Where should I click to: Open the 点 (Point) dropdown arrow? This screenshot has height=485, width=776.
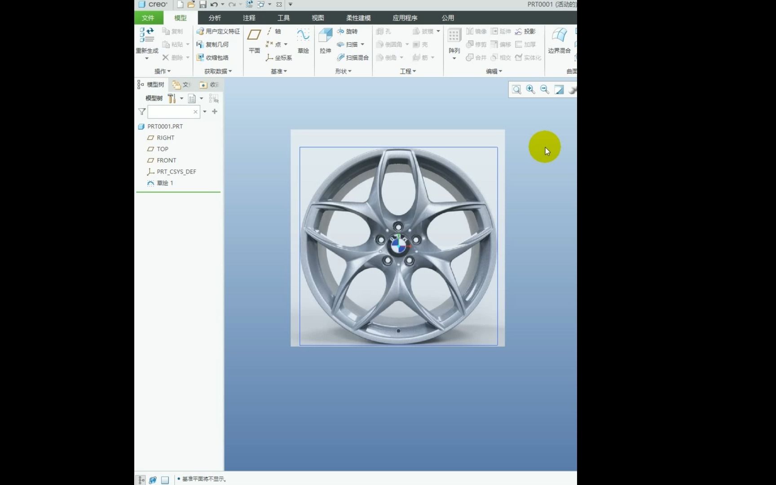pyautogui.click(x=286, y=44)
